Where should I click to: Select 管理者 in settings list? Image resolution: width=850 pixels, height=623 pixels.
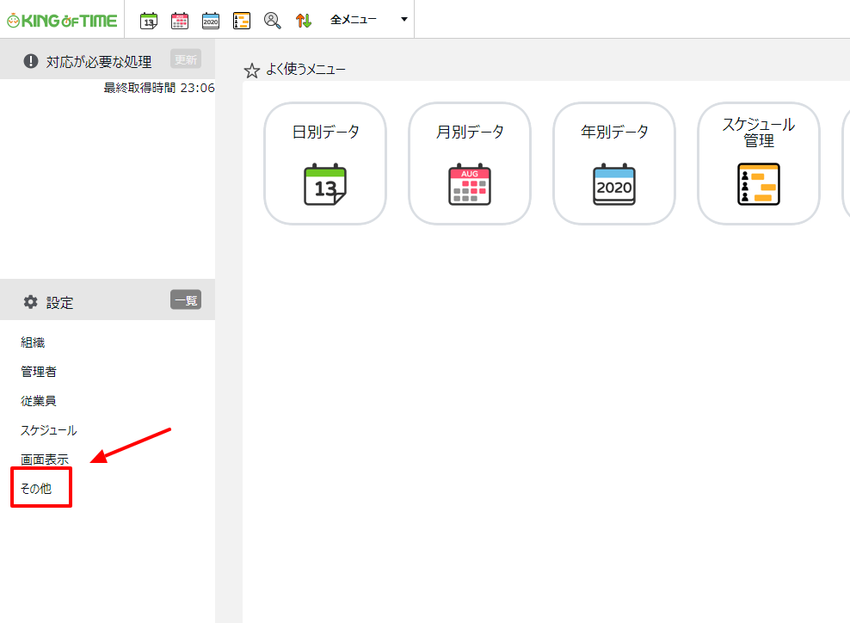[39, 372]
